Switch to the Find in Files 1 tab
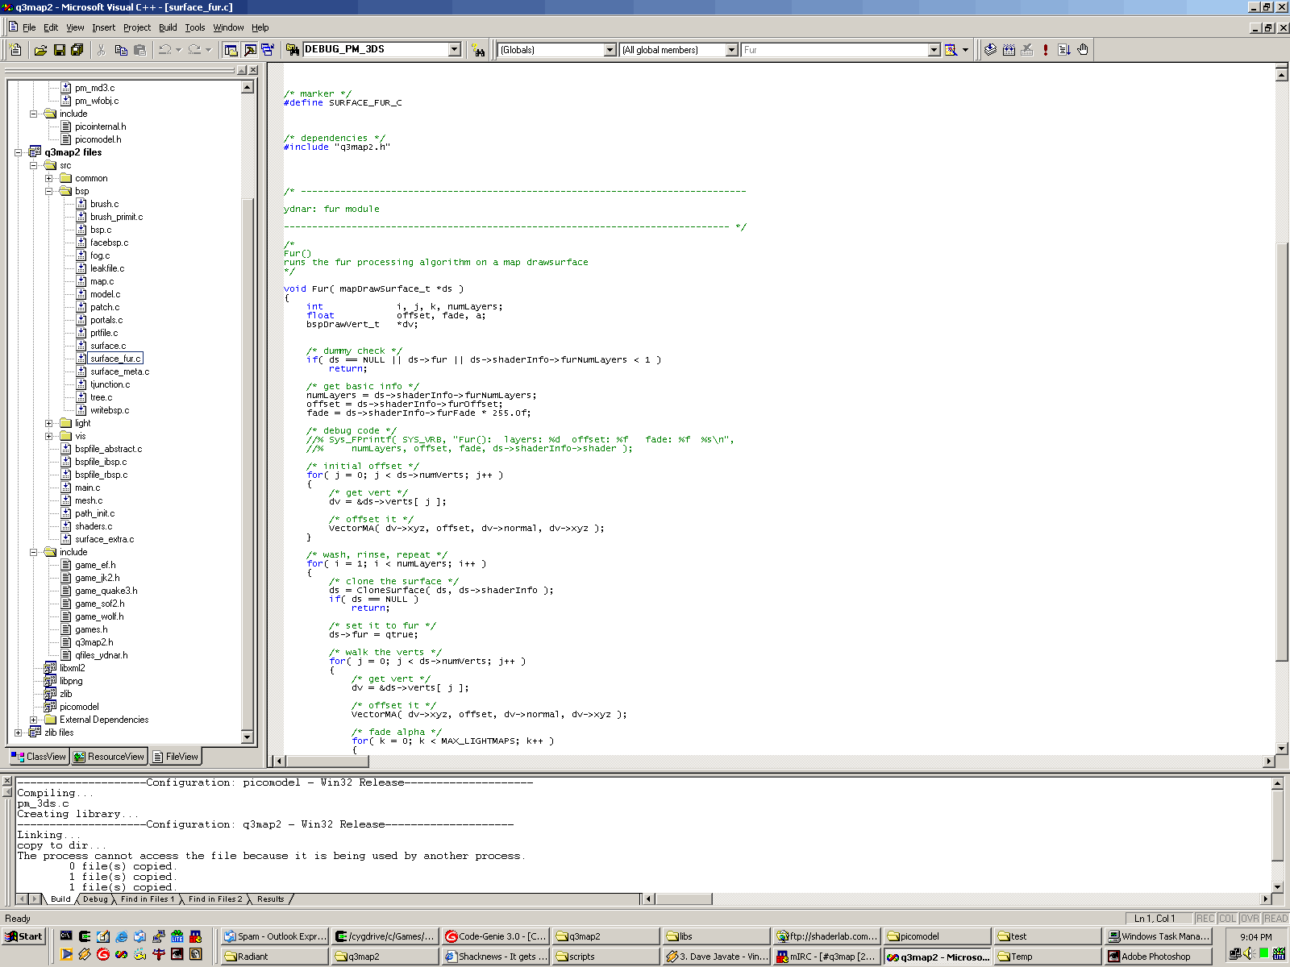Screen dimensions: 1290x967 pyautogui.click(x=147, y=899)
